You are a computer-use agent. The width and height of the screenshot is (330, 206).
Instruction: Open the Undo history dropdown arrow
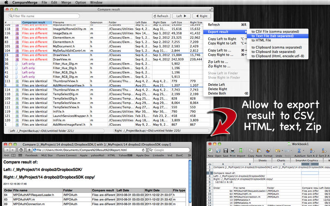tap(282, 150)
